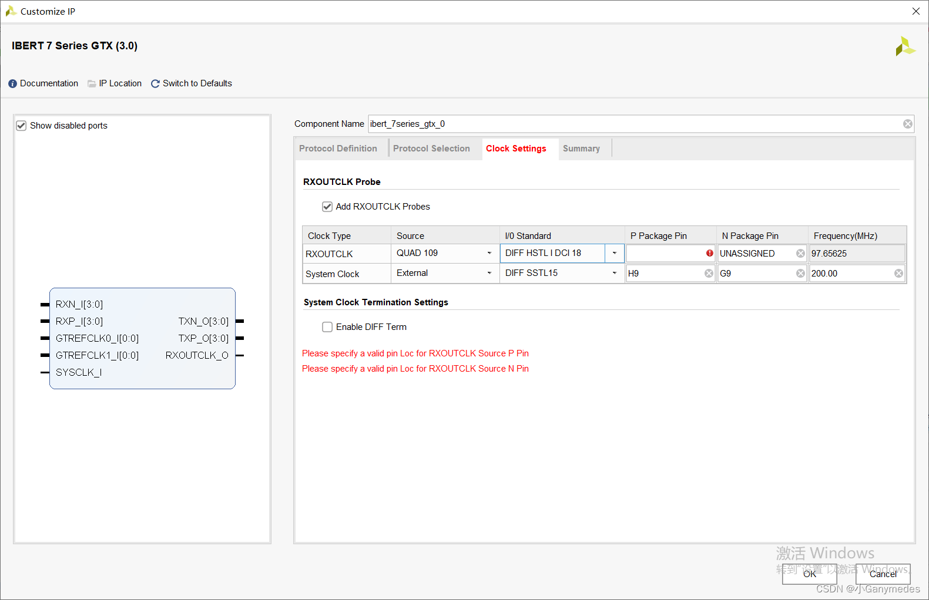Open the IP Location folder icon
The image size is (929, 600).
point(92,84)
